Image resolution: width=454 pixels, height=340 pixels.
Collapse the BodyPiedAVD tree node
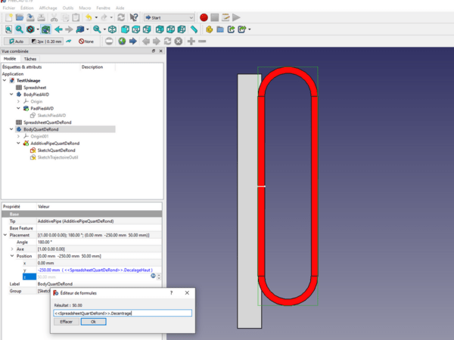tap(11, 94)
